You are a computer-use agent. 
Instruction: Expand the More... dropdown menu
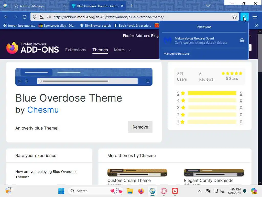pyautogui.click(x=123, y=50)
